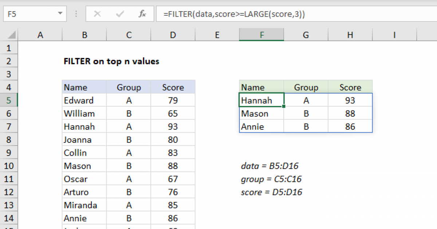Click the vertical three-dot separator near the Name Box
The height and width of the screenshot is (229, 437).
tap(76, 14)
